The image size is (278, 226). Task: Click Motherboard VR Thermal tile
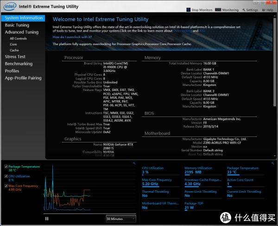[161, 206]
